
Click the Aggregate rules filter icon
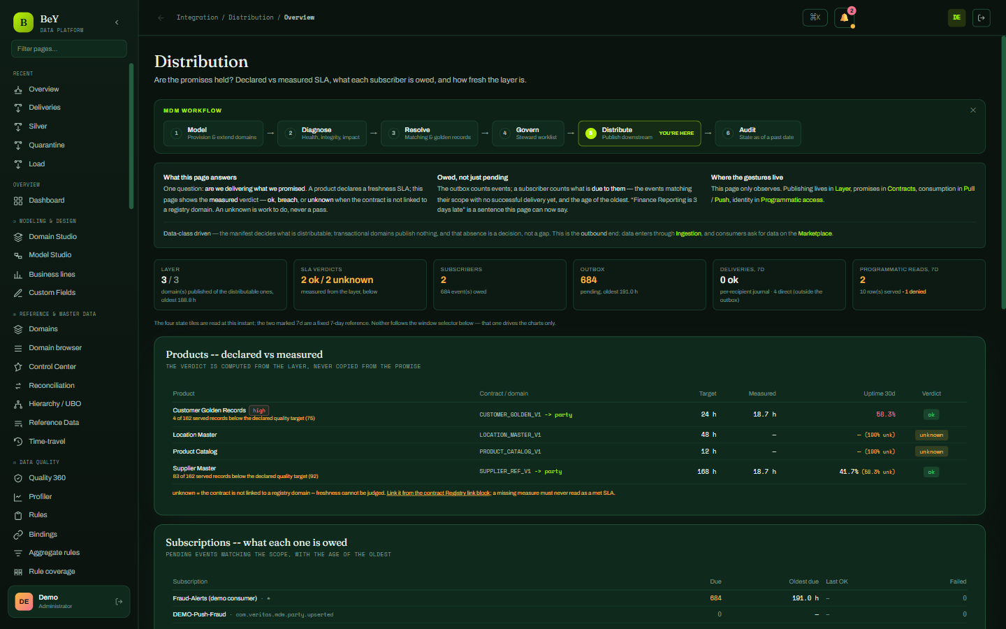point(18,553)
